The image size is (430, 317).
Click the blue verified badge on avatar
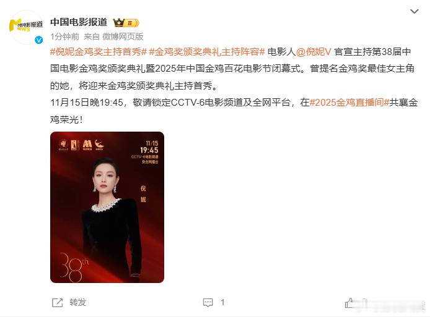[x=39, y=40]
